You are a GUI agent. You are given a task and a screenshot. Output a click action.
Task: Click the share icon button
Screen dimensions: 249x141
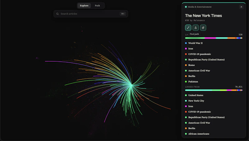195,28
